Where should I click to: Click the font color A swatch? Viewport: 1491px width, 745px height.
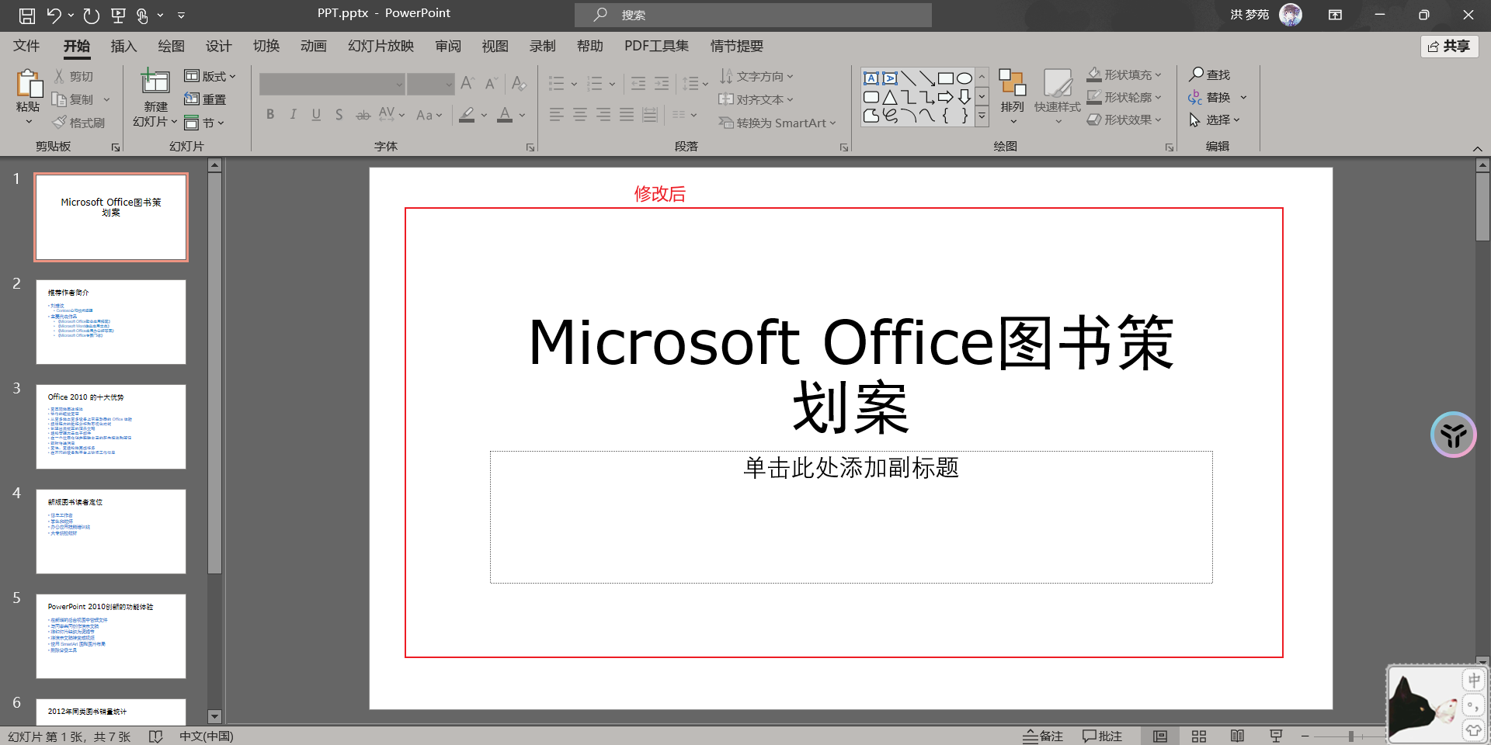point(505,115)
